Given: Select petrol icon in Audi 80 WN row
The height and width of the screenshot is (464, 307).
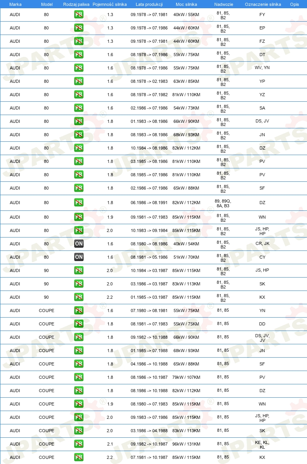Looking at the screenshot, I should [79, 217].
